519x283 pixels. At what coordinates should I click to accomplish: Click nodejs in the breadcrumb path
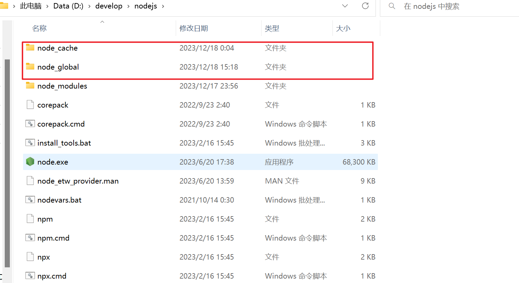[x=146, y=6]
